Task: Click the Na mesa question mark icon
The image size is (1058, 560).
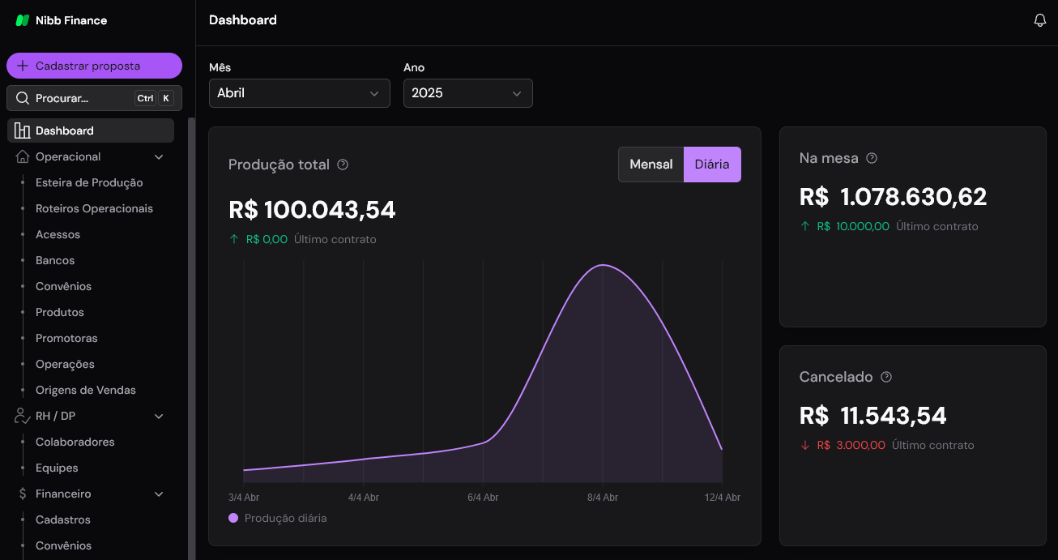Action: click(871, 158)
